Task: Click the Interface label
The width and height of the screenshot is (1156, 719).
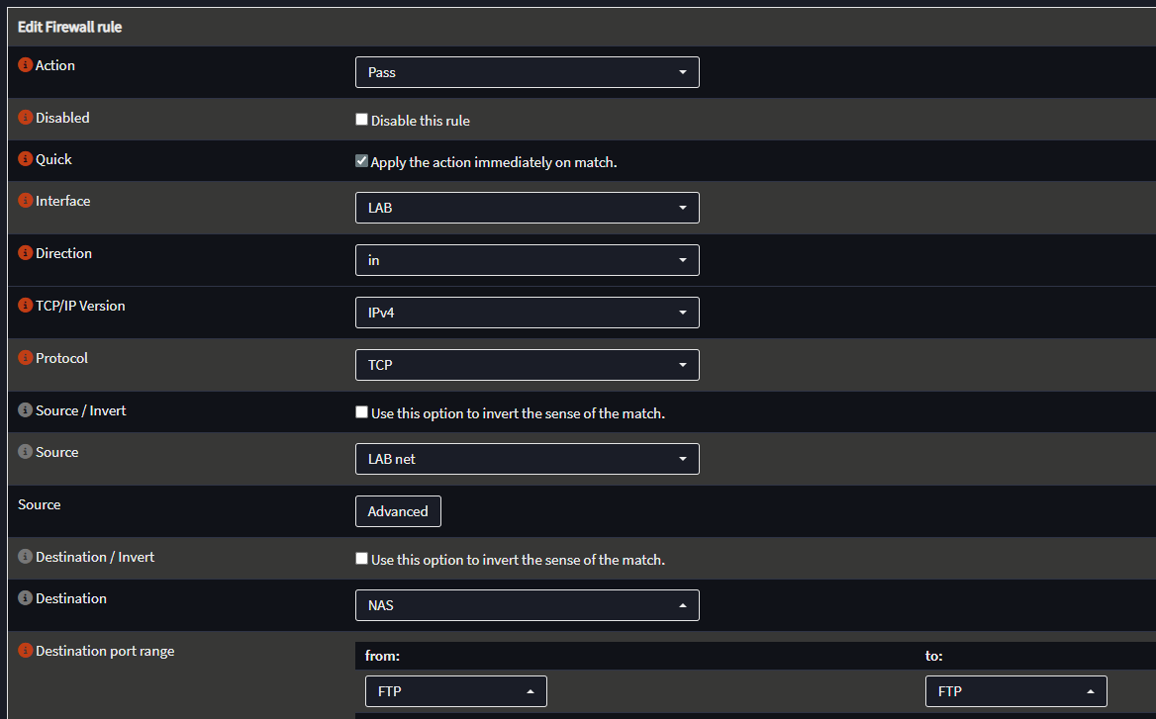Action: [62, 201]
